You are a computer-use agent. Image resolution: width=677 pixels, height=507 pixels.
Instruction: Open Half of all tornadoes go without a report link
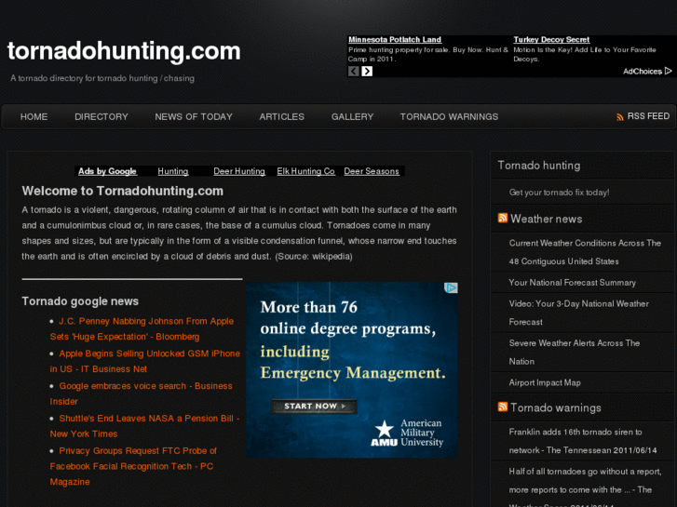click(x=585, y=487)
